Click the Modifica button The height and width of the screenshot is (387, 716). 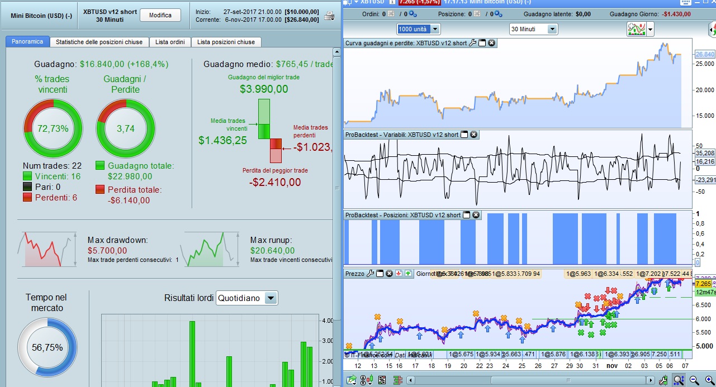[160, 15]
